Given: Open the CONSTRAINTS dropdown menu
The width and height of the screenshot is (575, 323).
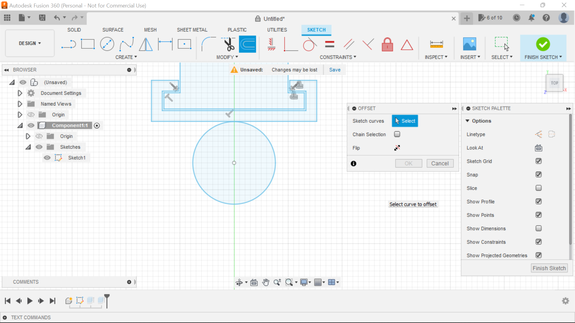Looking at the screenshot, I should 338,57.
